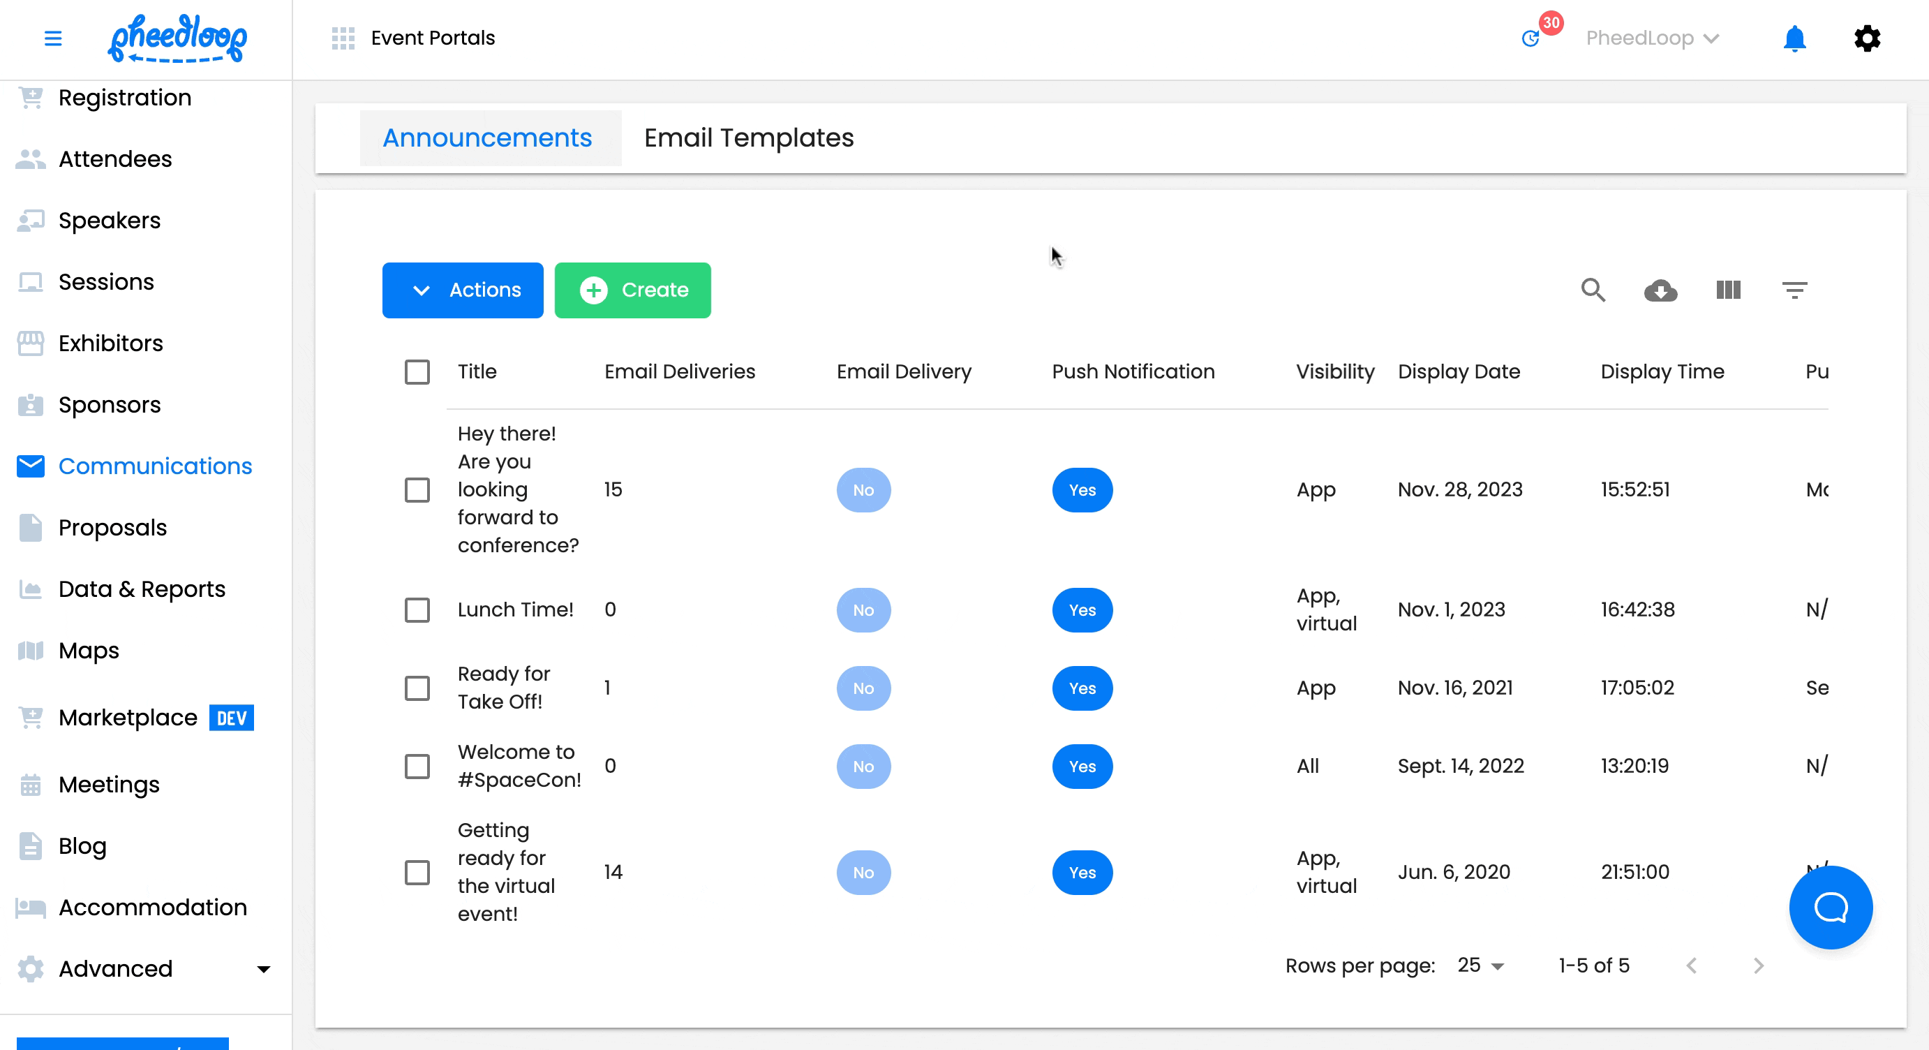The width and height of the screenshot is (1929, 1050).
Task: Click the Create button
Action: pyautogui.click(x=632, y=290)
